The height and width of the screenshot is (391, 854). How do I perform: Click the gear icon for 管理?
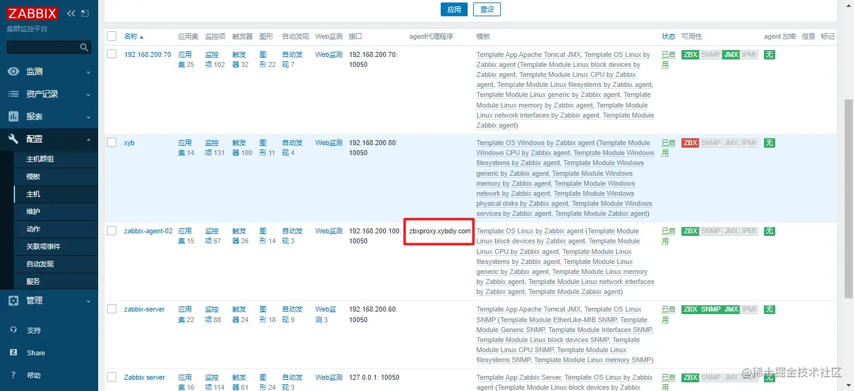click(x=14, y=300)
